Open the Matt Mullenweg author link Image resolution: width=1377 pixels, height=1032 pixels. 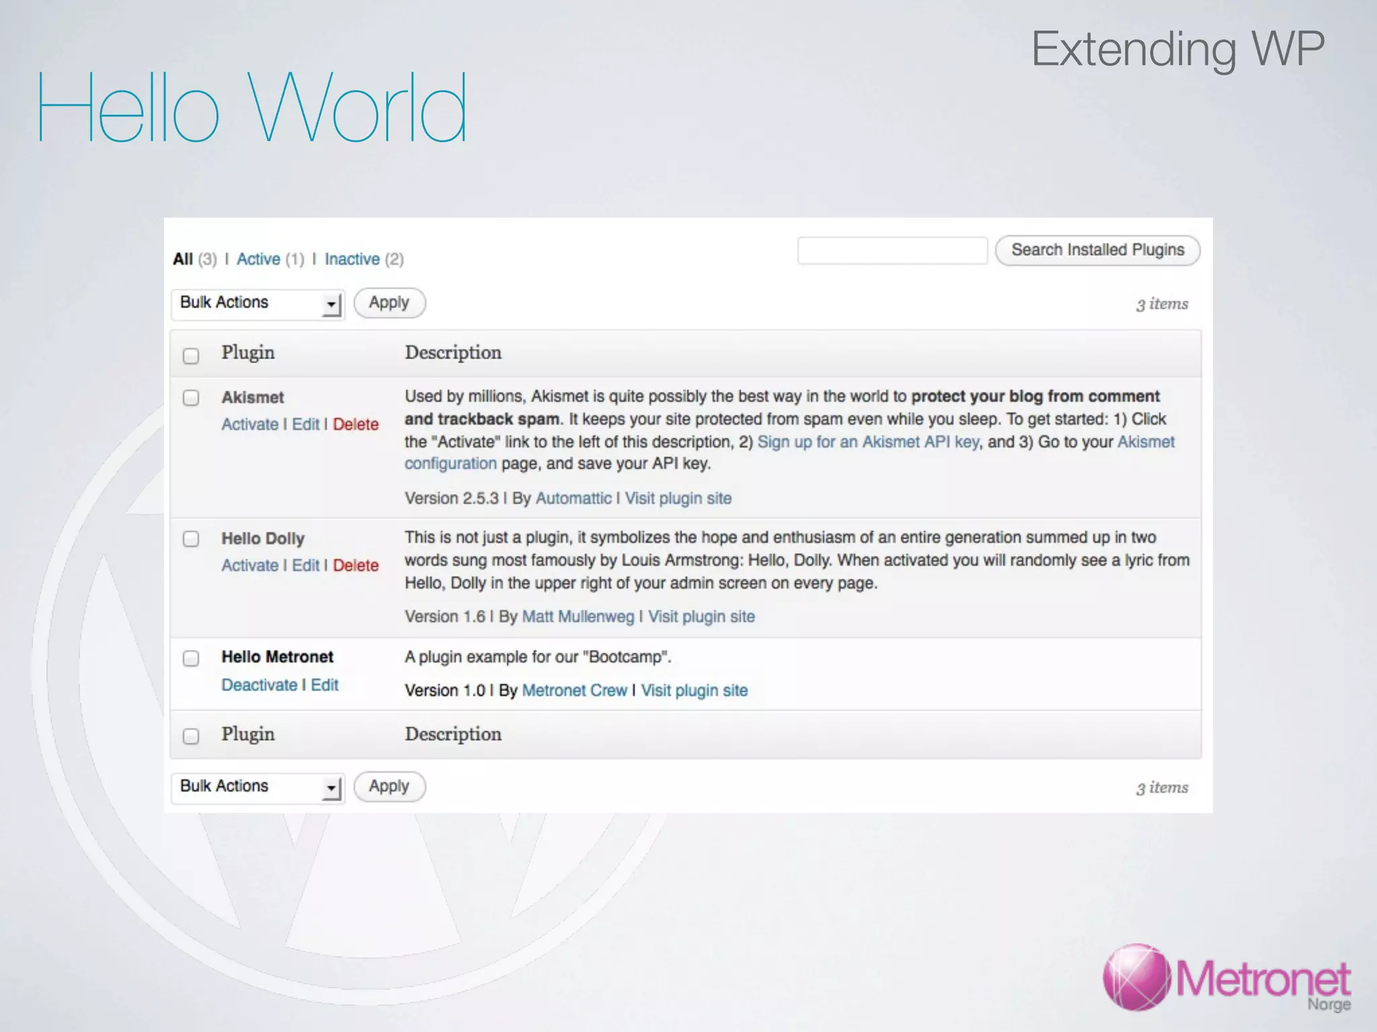click(x=578, y=617)
